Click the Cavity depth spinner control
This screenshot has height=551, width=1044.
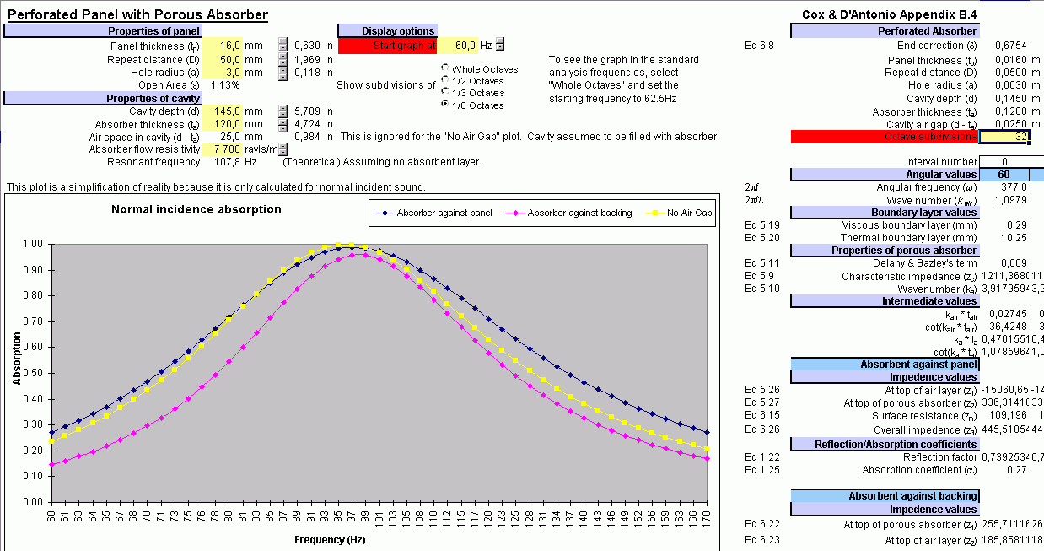[x=283, y=111]
